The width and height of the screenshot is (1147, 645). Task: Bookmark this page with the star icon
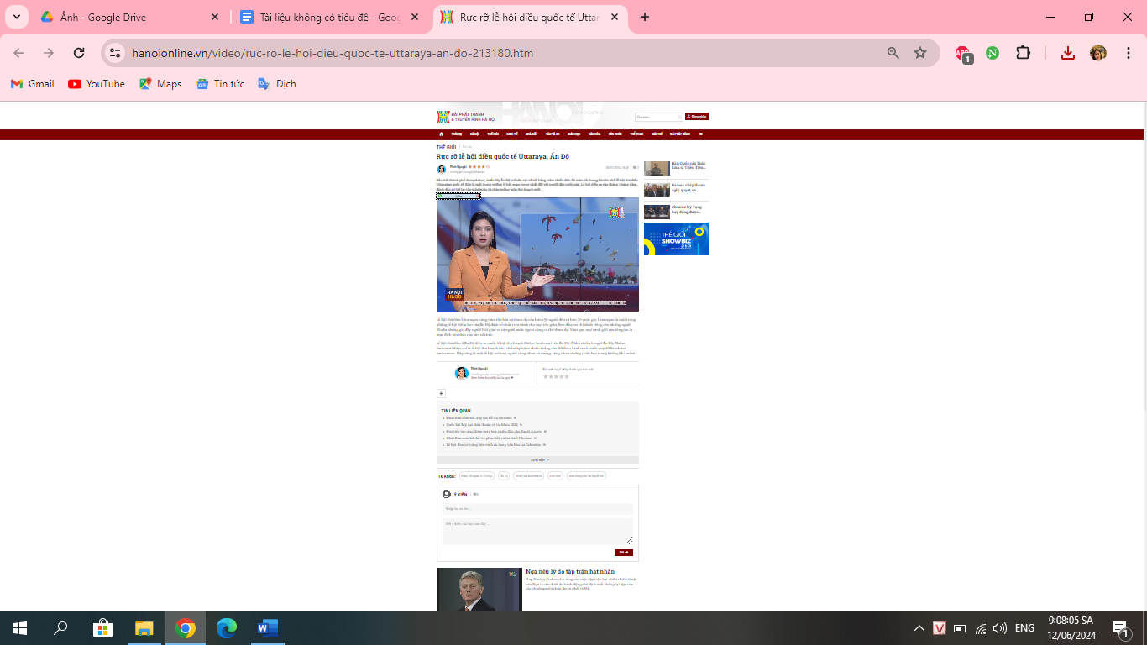pos(920,53)
